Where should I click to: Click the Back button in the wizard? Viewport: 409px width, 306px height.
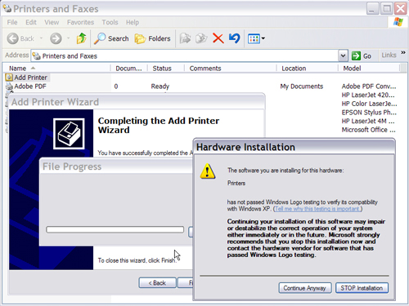pos(157,283)
